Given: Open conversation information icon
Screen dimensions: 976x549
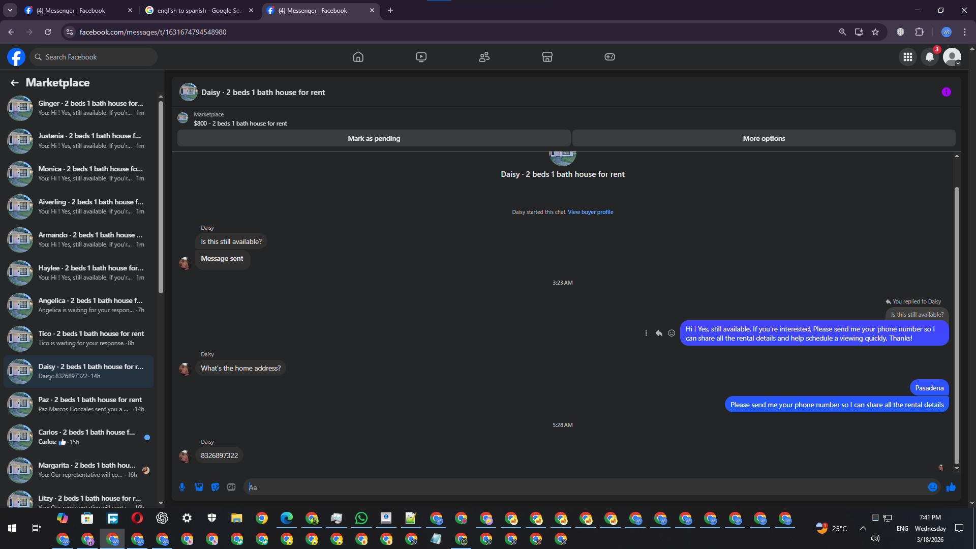Looking at the screenshot, I should (946, 92).
